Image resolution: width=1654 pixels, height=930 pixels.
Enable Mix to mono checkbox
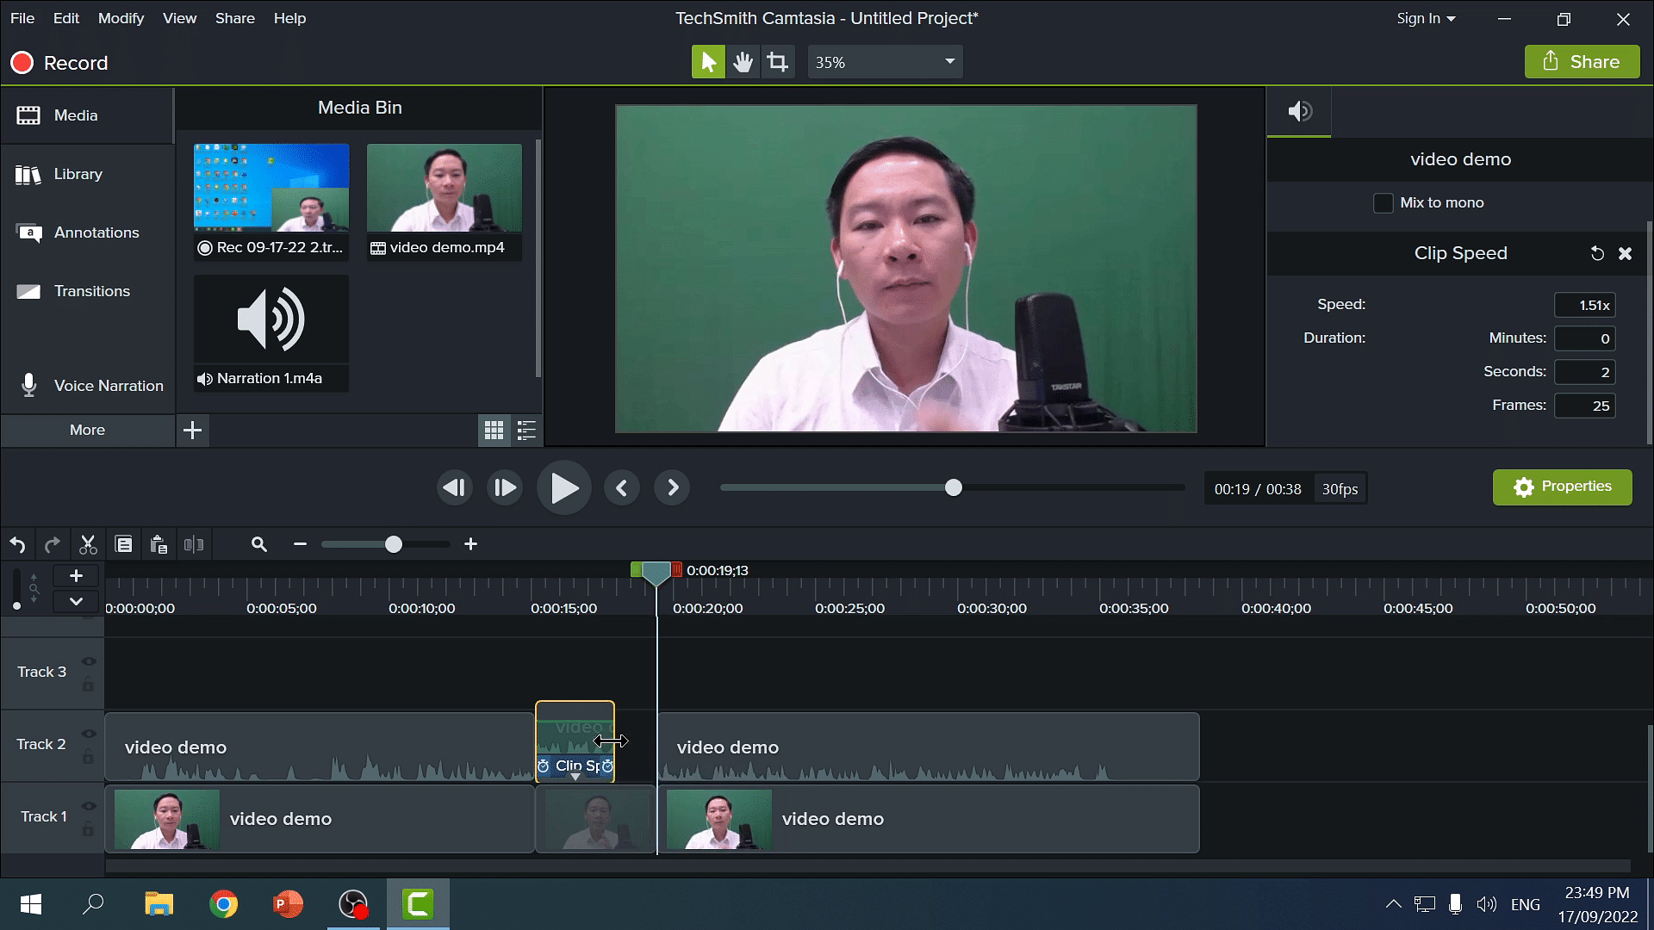pos(1383,203)
